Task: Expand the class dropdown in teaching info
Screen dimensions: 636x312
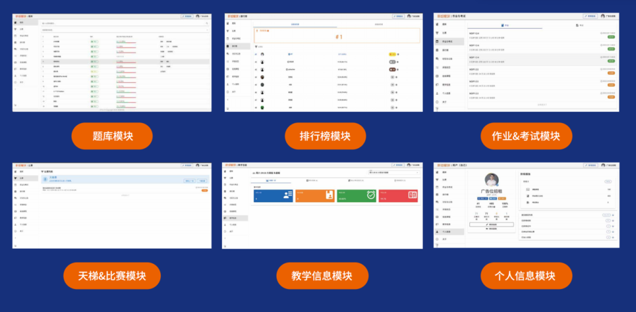Action: 391,173
